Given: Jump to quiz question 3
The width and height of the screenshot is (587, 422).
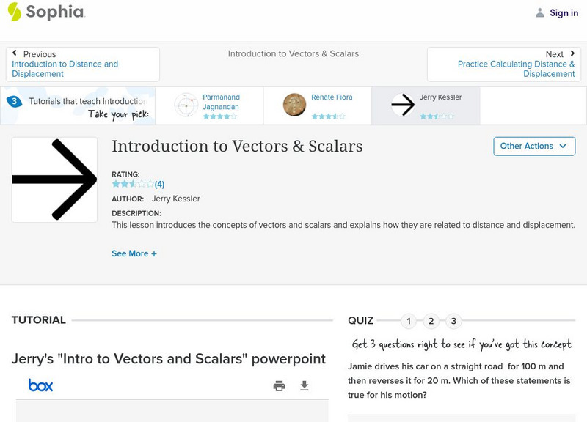Looking at the screenshot, I should [x=453, y=321].
